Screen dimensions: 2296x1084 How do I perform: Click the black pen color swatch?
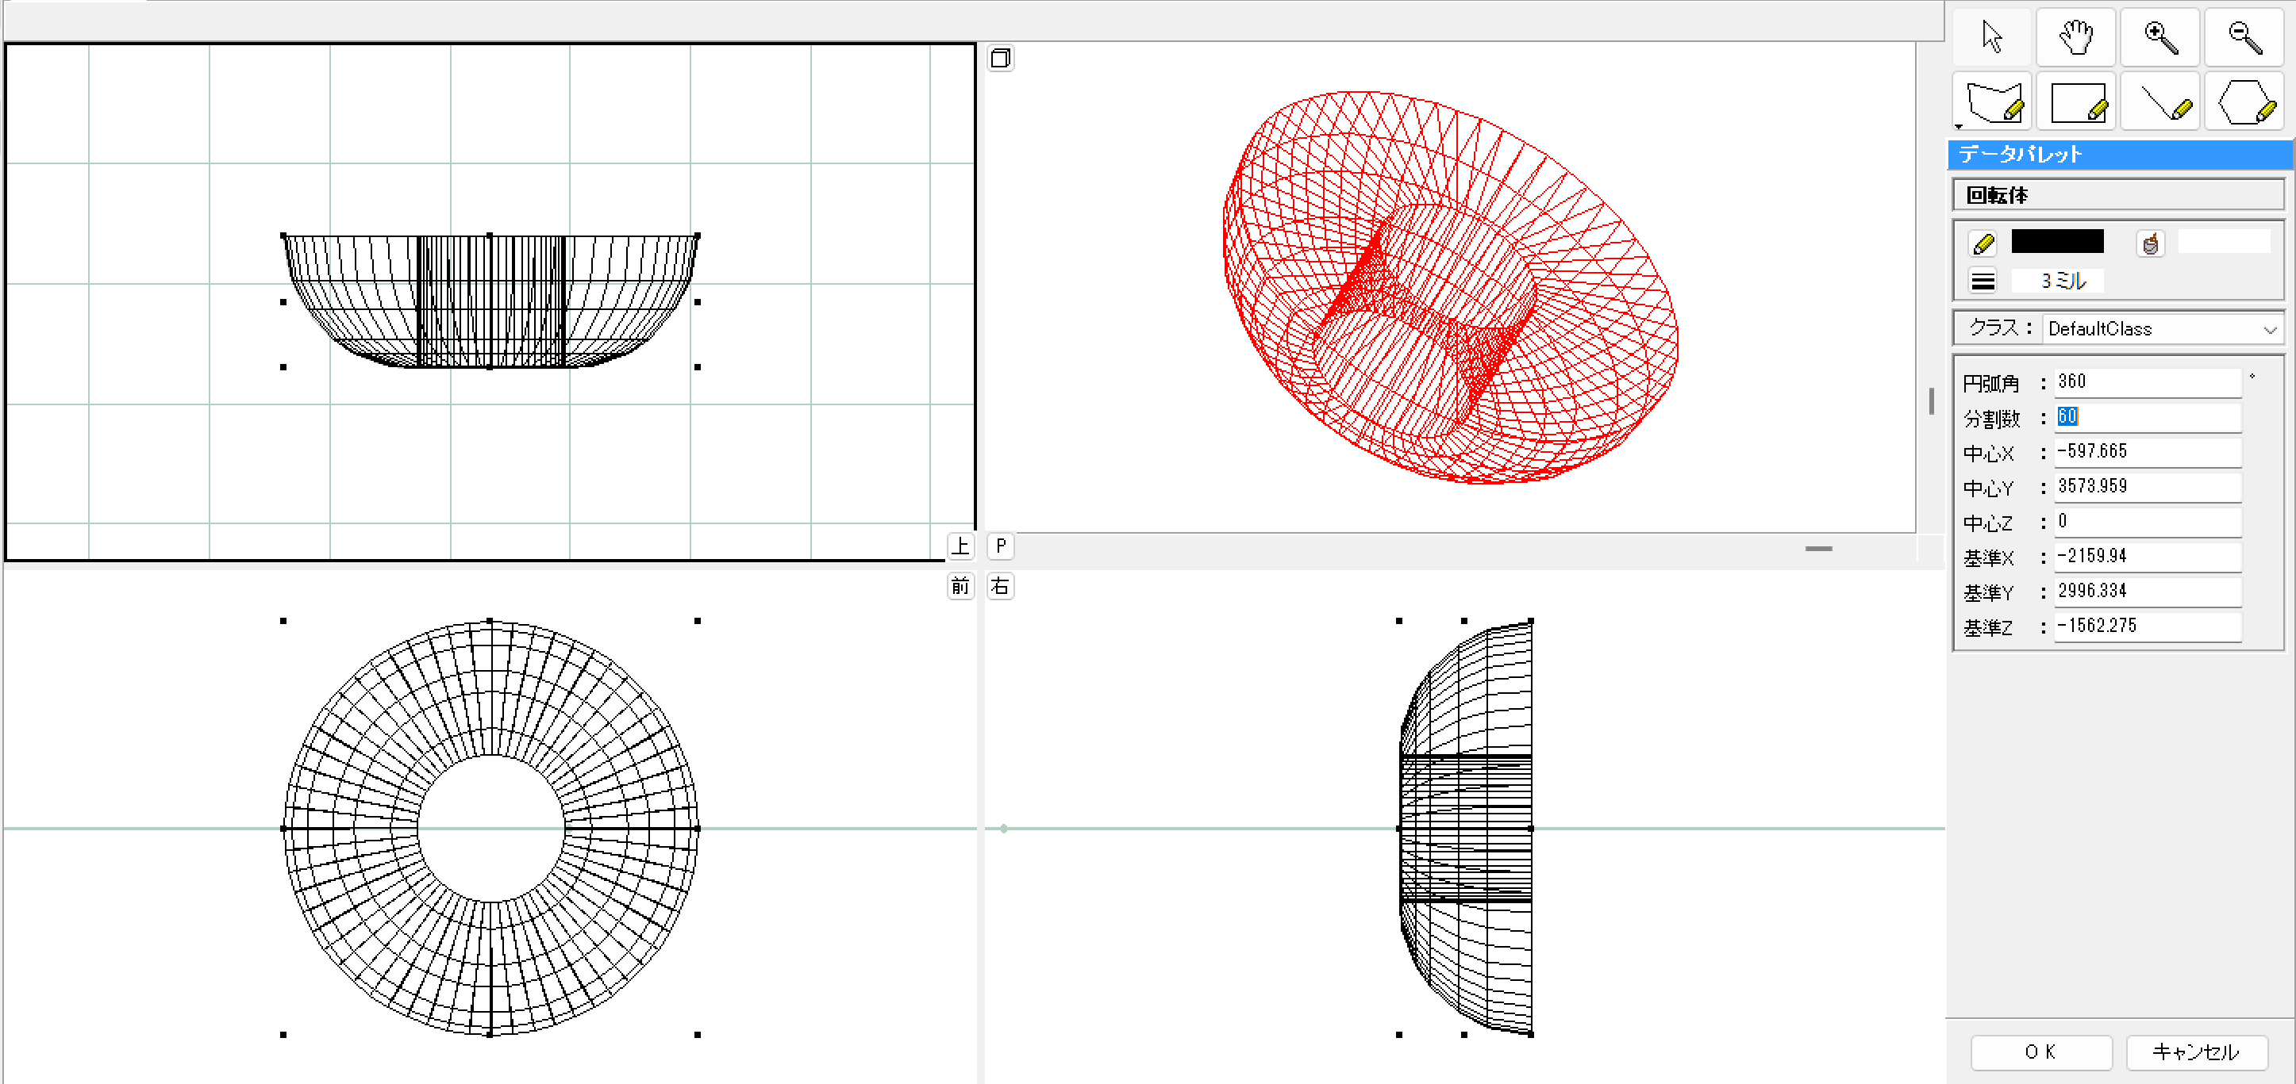[x=2057, y=241]
